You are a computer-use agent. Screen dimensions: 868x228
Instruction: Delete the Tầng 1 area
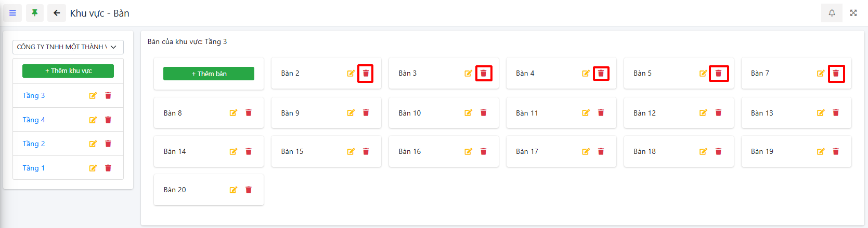point(108,168)
